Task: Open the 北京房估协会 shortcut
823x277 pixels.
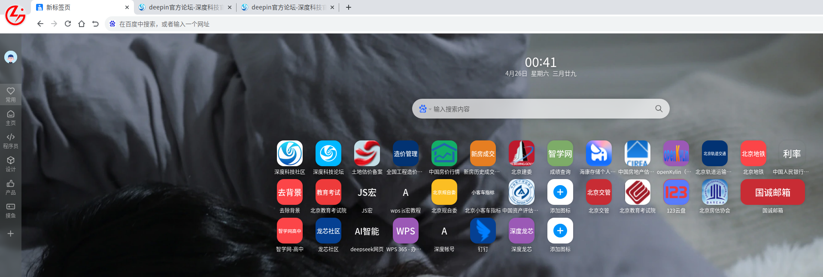Action: click(x=715, y=192)
